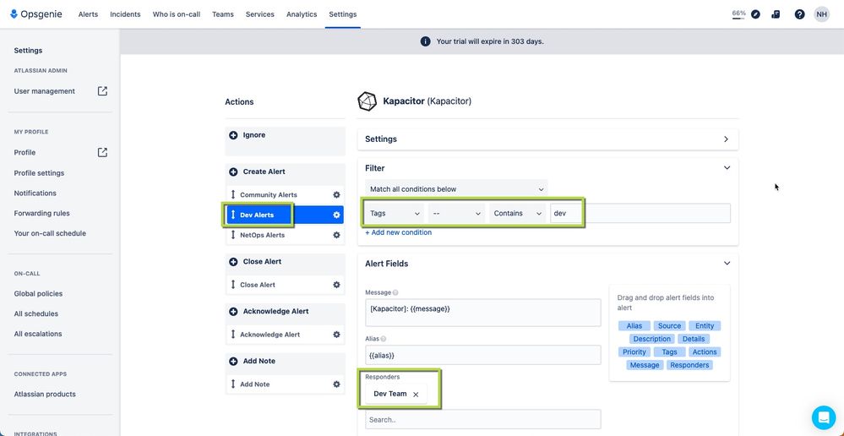Click the Kapacitor integration logo
The image size is (844, 436).
point(368,101)
